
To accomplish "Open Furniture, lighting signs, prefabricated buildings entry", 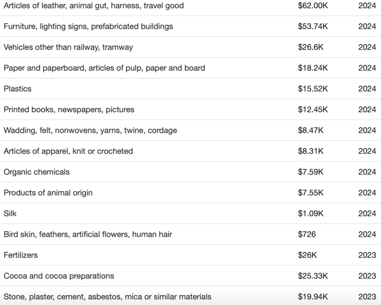I will (88, 26).
